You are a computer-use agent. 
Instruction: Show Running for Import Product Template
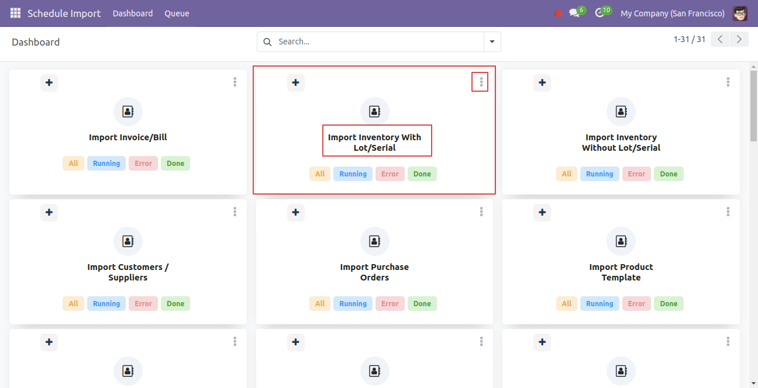coord(599,304)
